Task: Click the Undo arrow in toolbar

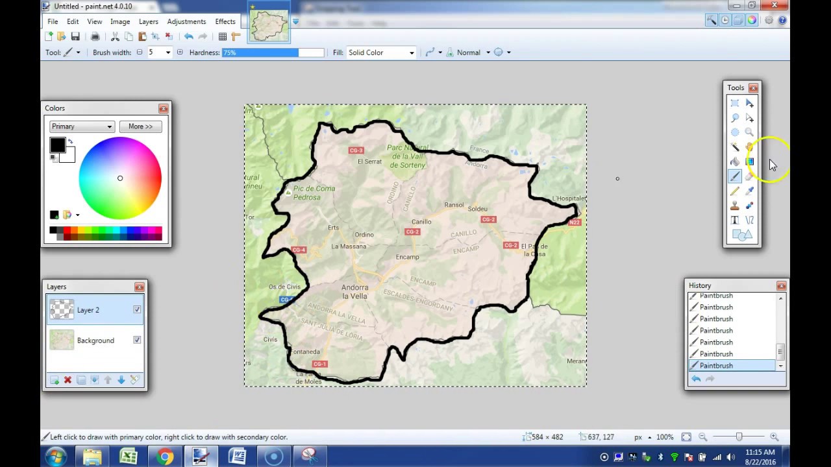Action: coord(188,37)
